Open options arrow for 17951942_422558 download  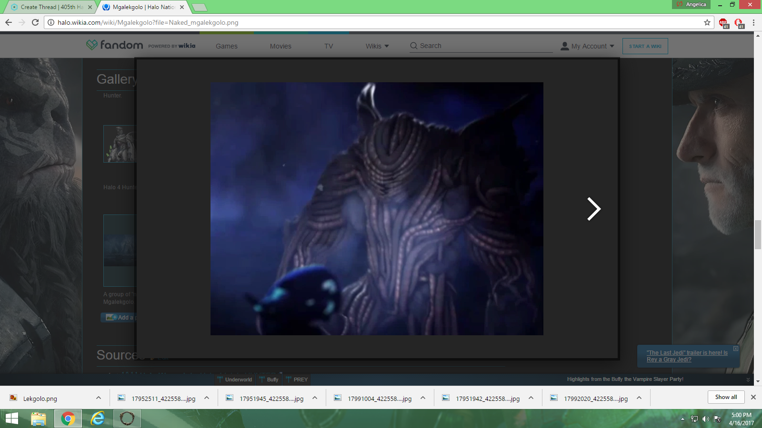pyautogui.click(x=531, y=398)
